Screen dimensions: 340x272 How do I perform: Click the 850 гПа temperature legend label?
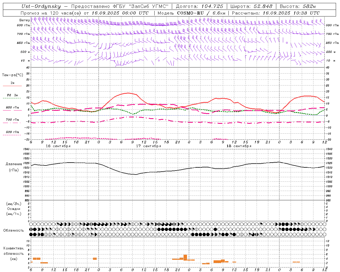12,108
